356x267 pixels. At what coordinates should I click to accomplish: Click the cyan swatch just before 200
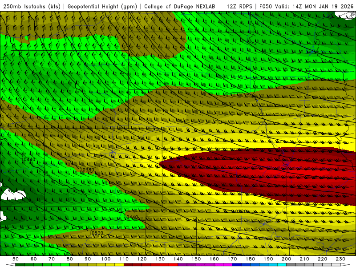[282, 265]
